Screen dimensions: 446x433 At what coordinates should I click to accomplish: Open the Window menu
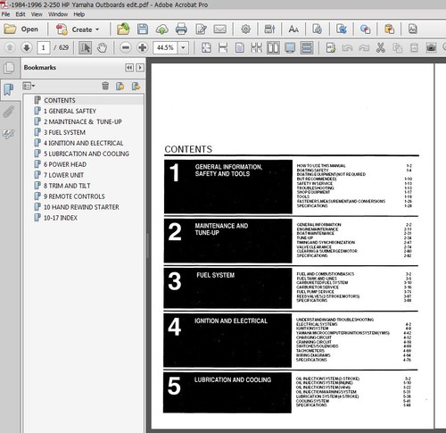click(58, 14)
